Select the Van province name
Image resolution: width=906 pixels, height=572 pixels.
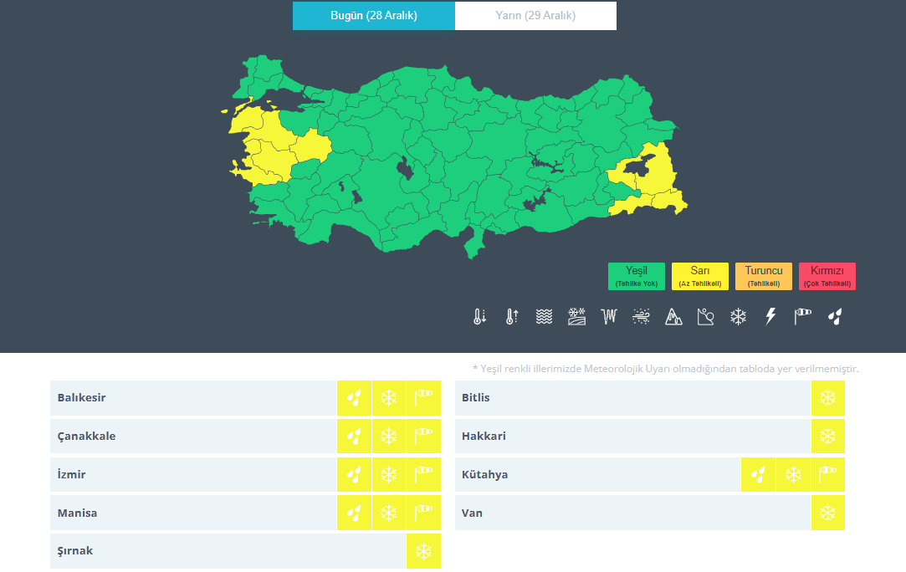472,513
